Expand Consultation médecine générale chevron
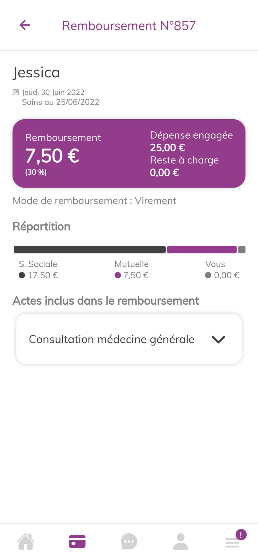 (x=218, y=339)
